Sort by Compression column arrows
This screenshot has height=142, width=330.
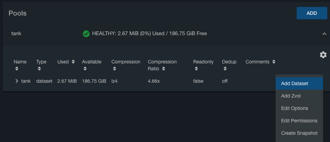coord(113,69)
